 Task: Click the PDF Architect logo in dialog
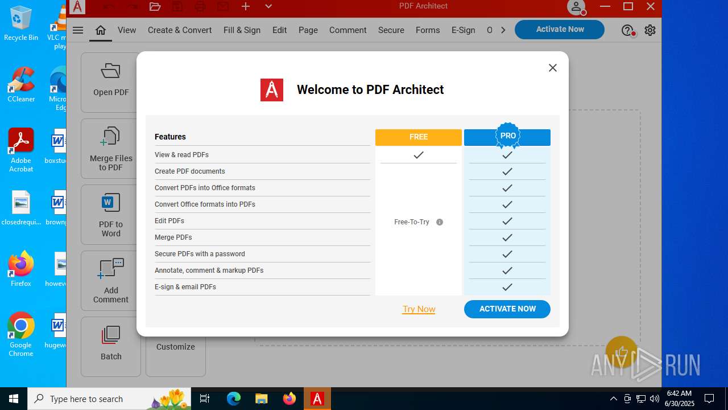(x=272, y=90)
